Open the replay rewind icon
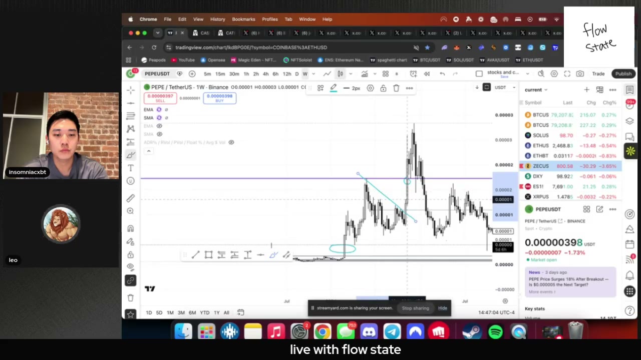This screenshot has width=641, height=360. (x=427, y=74)
